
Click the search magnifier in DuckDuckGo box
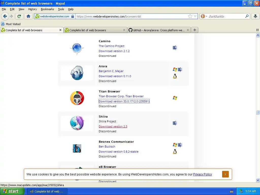tap(247, 16)
